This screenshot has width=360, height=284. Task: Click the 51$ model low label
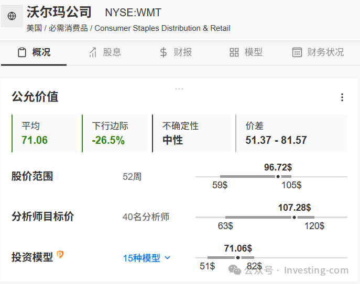click(x=208, y=266)
